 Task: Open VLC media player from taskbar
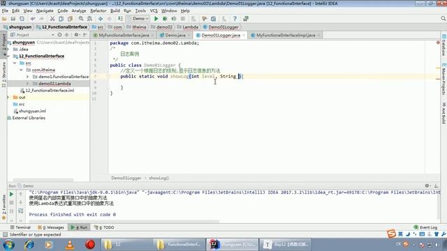pyautogui.click(x=70, y=245)
